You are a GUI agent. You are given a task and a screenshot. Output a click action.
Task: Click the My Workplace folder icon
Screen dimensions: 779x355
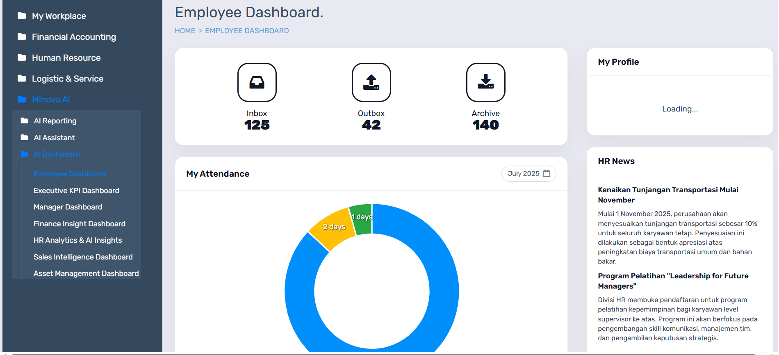(22, 16)
